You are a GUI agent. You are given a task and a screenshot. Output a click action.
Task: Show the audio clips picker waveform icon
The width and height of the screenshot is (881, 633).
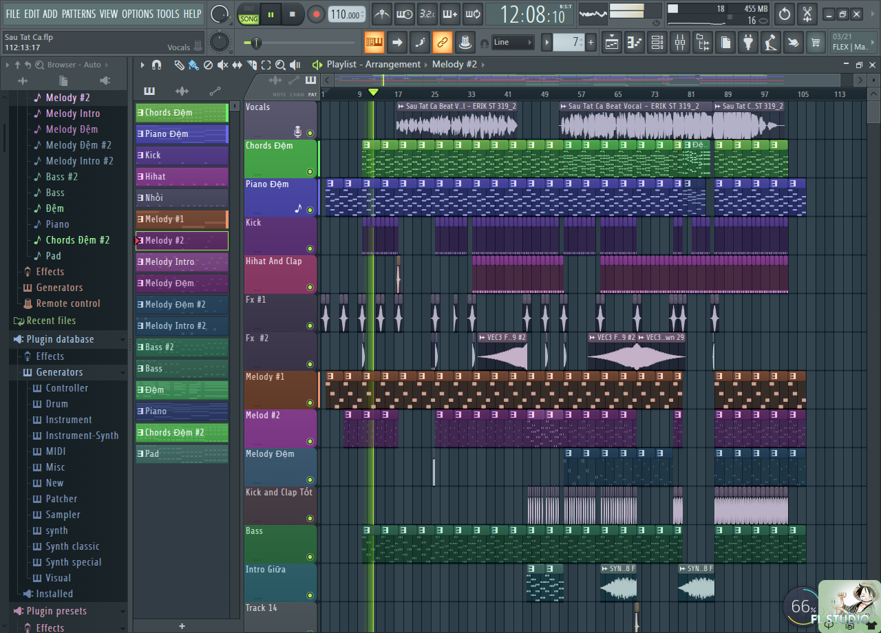[x=182, y=91]
